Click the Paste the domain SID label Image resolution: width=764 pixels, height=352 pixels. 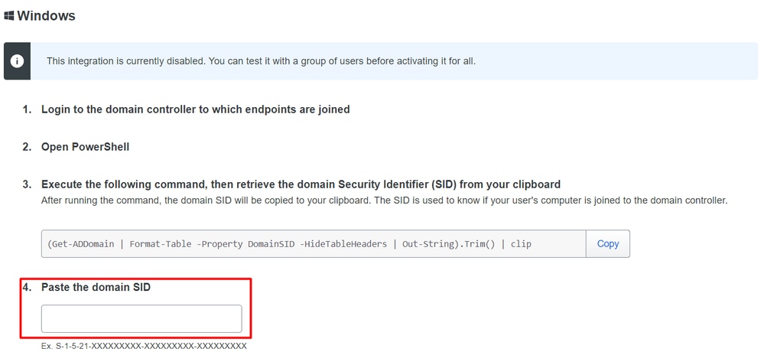click(x=96, y=287)
